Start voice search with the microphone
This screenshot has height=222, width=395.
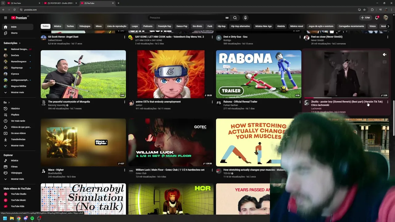point(245,18)
